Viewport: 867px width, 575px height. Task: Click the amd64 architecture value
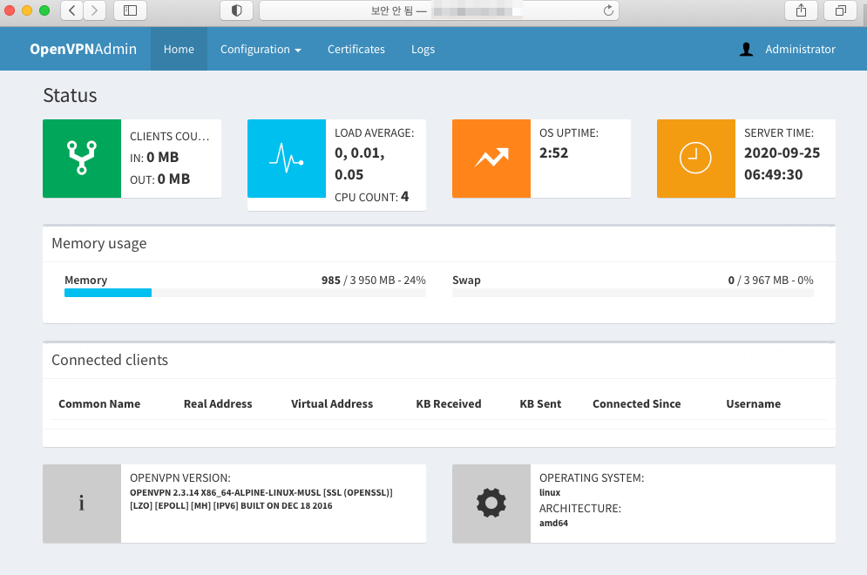click(x=553, y=523)
